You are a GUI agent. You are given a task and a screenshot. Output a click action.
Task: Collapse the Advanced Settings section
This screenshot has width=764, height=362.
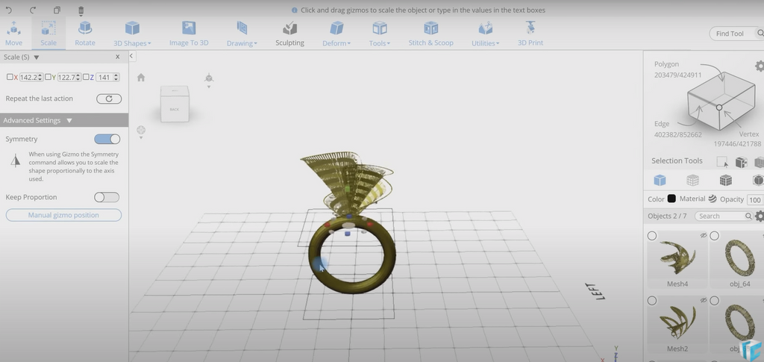click(x=69, y=120)
